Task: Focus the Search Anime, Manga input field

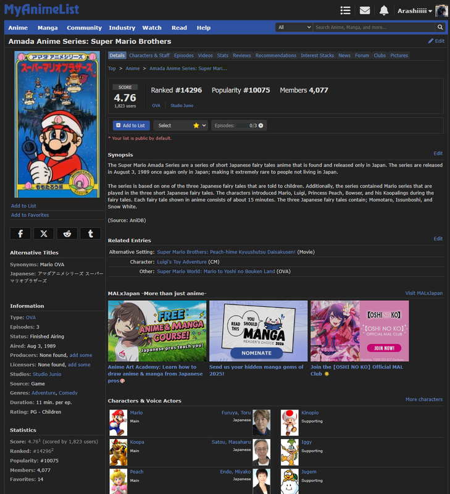Action: click(x=375, y=27)
